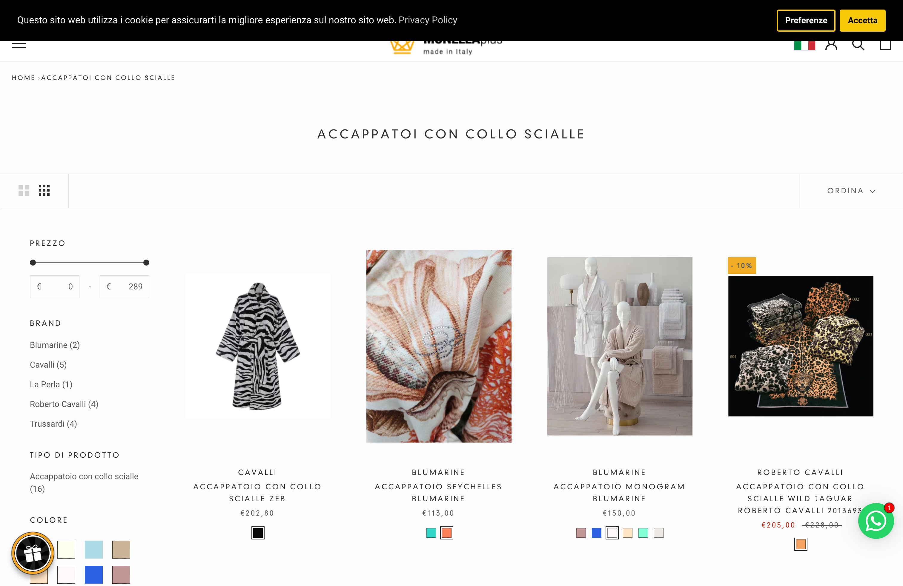
Task: Open the Privacy Policy link
Action: 428,20
